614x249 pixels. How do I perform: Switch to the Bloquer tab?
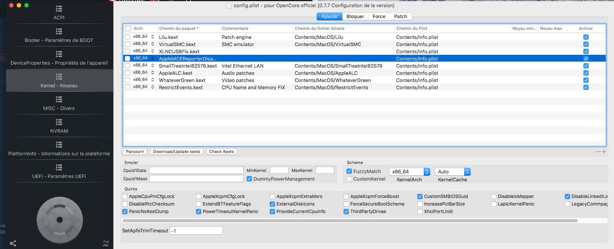[355, 17]
